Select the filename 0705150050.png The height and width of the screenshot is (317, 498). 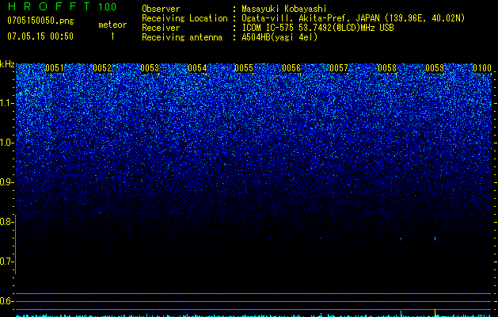pyautogui.click(x=40, y=21)
